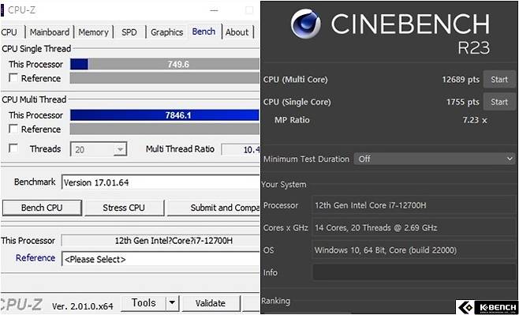Click the Cinebench sphere logo icon
519x315 pixels.
(305, 24)
